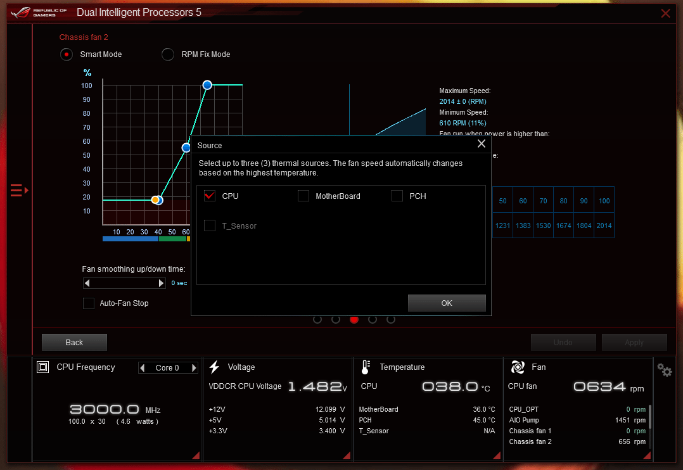Click the VDDCR CPU Voltage 1.482 value
This screenshot has height=470, width=683.
click(318, 387)
